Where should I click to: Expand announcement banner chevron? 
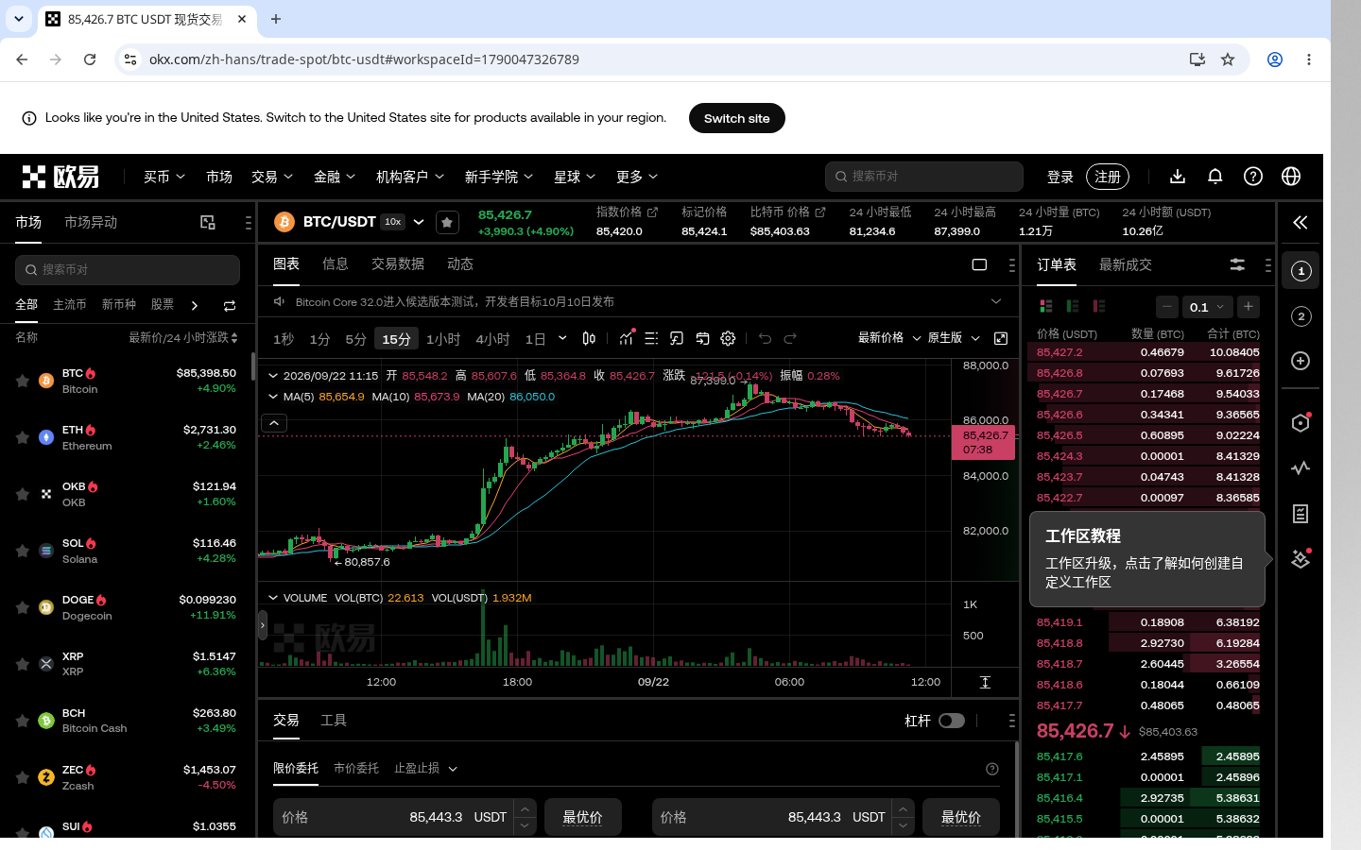[995, 301]
